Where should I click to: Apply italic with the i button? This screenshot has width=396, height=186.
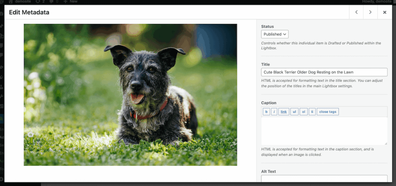tap(274, 112)
